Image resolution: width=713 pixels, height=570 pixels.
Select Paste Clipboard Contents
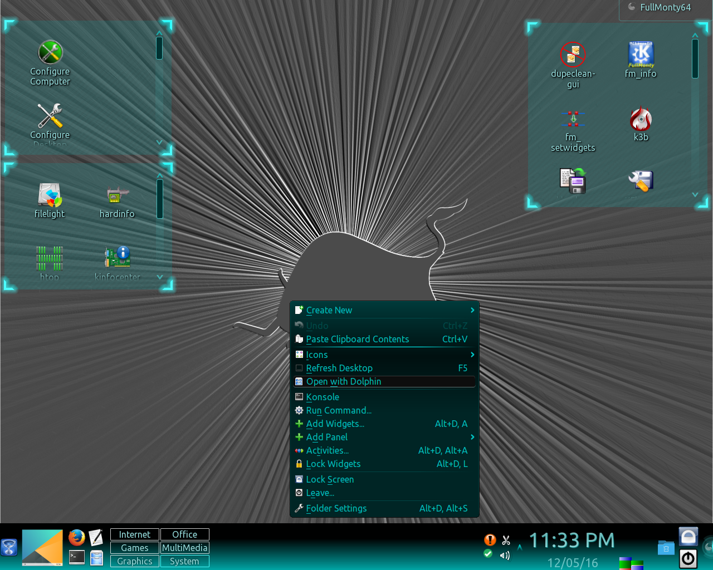click(x=384, y=339)
